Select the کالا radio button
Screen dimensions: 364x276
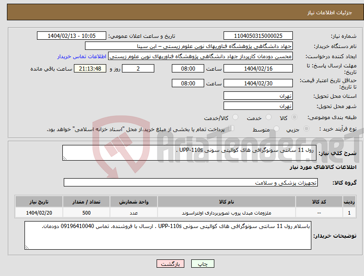(294, 117)
